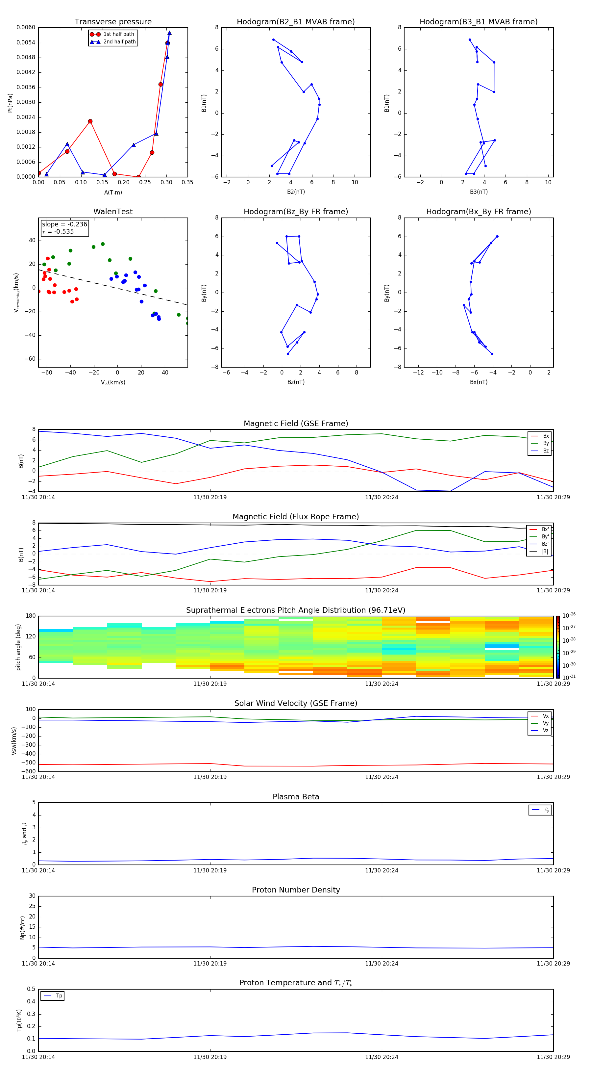
Task: Click the Tp legend entry
Action: (x=53, y=996)
